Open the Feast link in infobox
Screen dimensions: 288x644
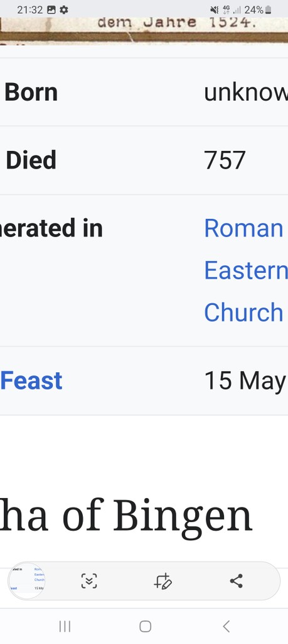pyautogui.click(x=31, y=380)
